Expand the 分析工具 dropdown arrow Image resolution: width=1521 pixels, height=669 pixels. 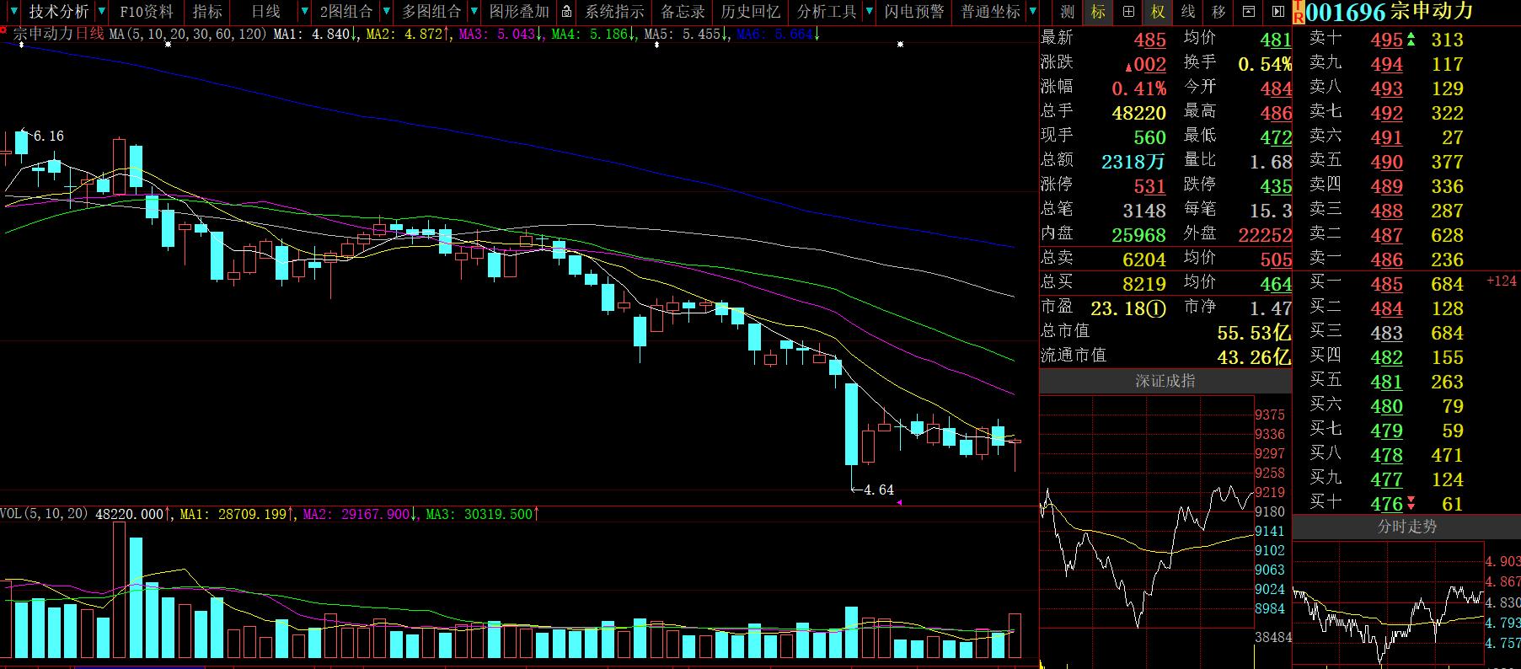pyautogui.click(x=868, y=12)
